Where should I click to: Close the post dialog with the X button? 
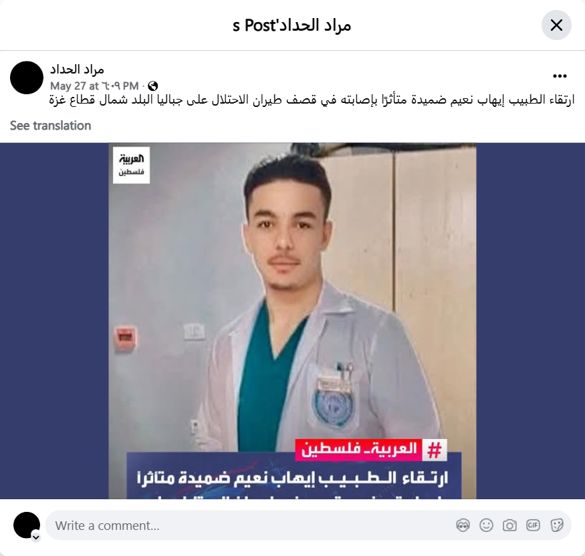pos(556,25)
